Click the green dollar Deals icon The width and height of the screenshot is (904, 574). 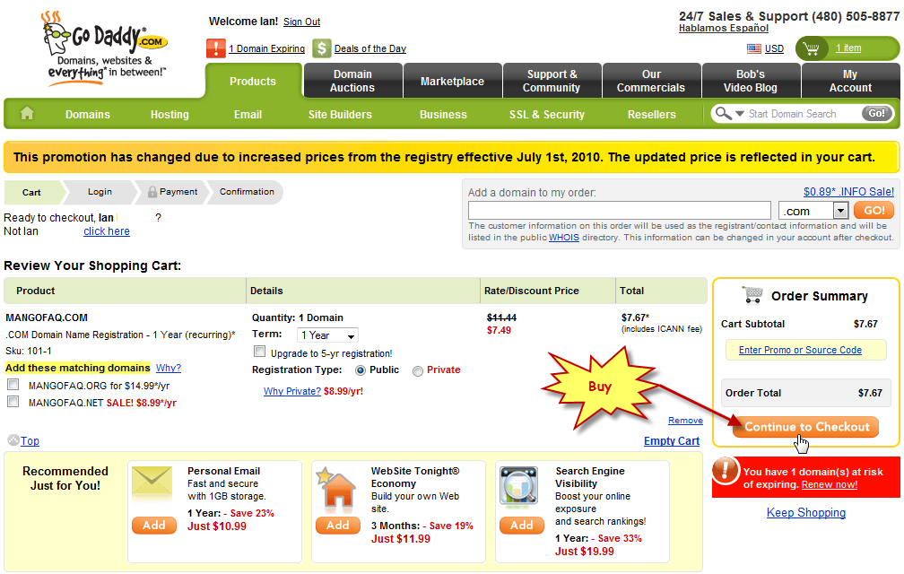[x=322, y=48]
